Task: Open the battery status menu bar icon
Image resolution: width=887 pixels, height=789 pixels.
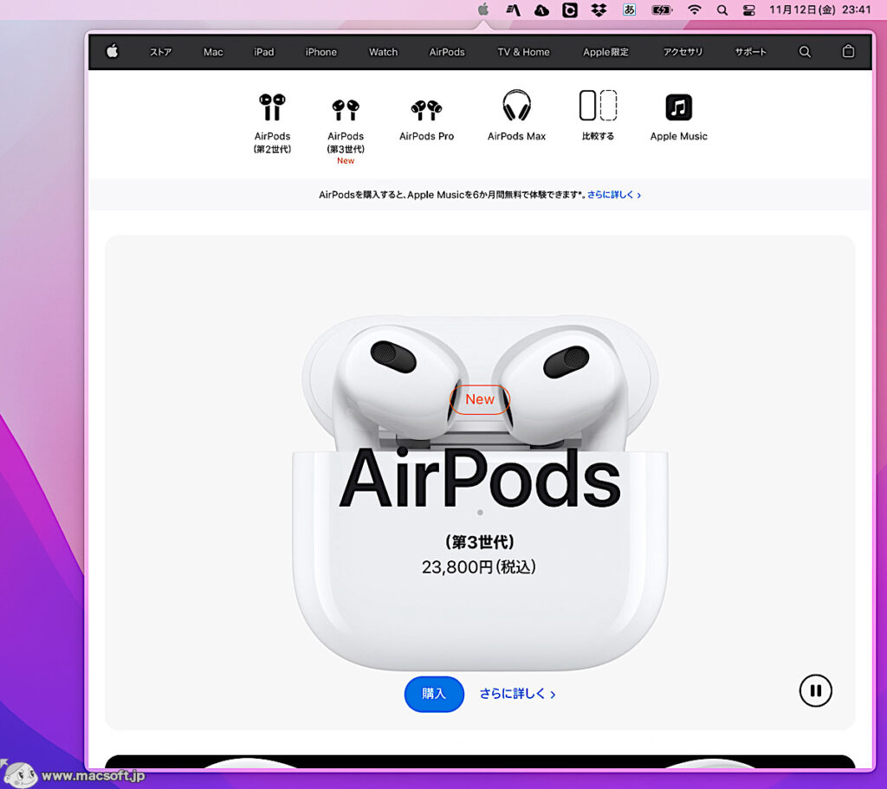Action: tap(662, 10)
